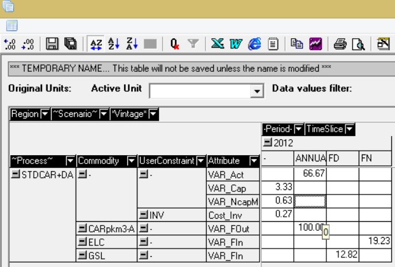Open the Commodity column dropdown
The height and width of the screenshot is (267, 395).
click(132, 160)
